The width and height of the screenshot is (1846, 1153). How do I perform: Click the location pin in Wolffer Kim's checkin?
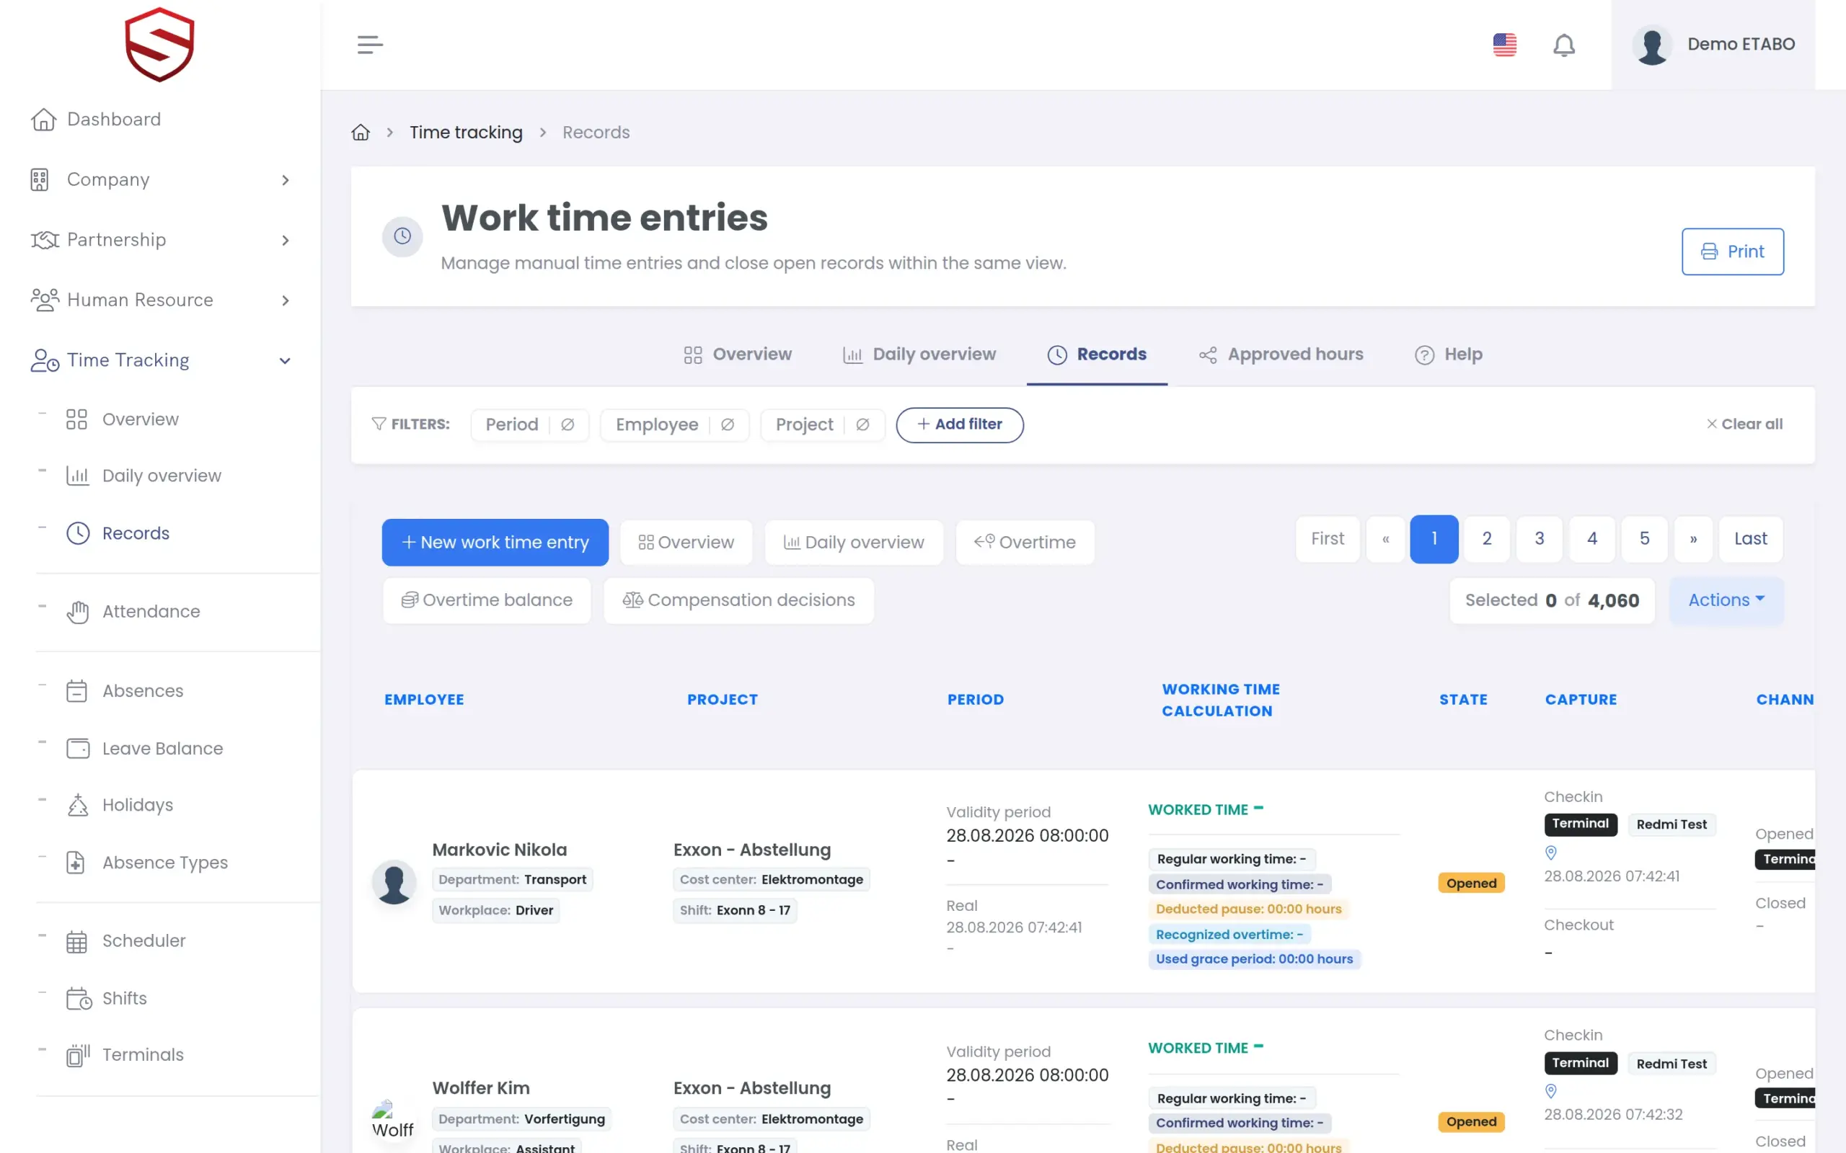coord(1551,1091)
